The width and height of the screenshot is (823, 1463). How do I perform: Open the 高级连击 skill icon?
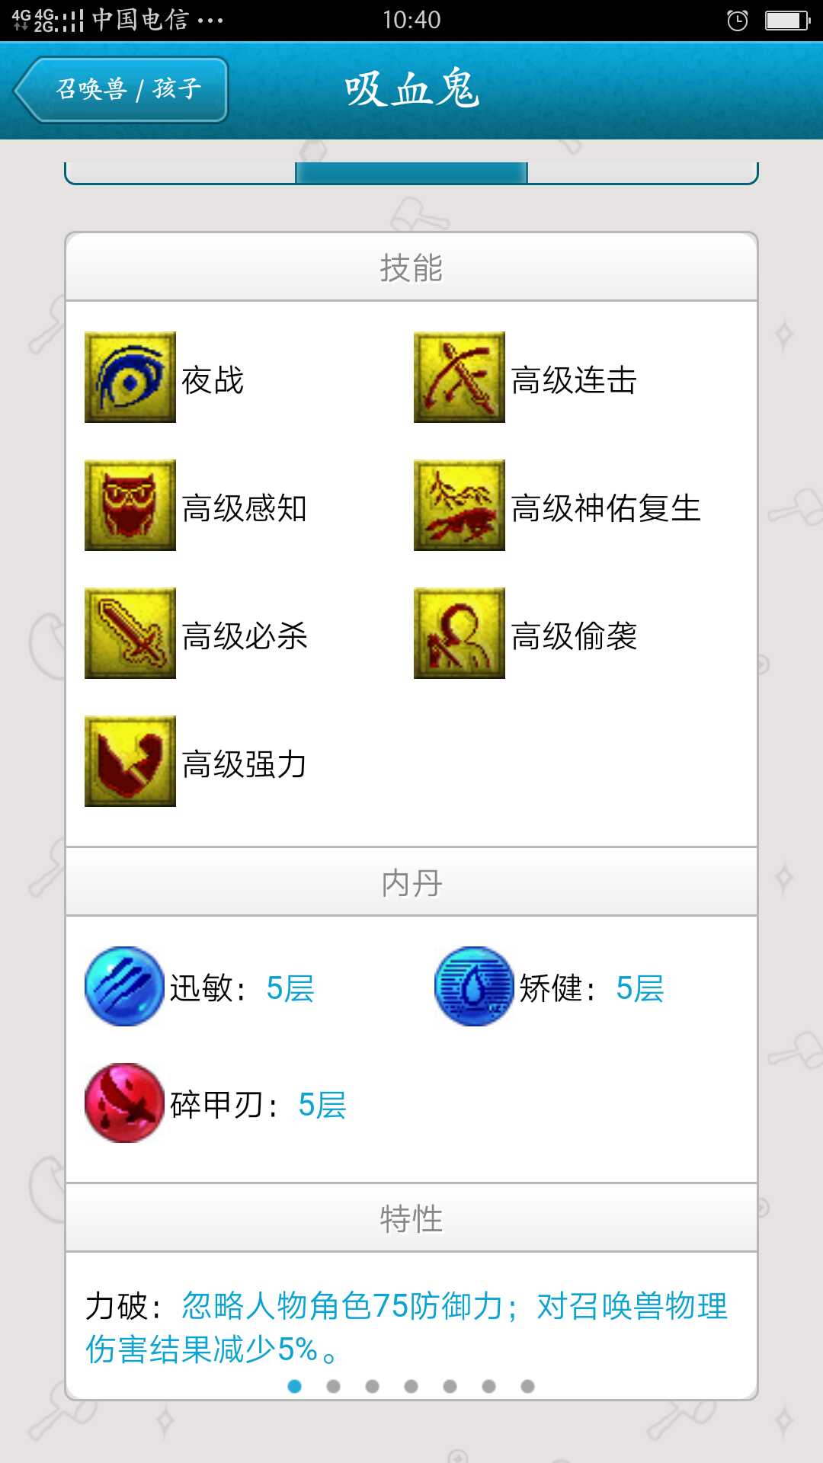click(x=460, y=377)
